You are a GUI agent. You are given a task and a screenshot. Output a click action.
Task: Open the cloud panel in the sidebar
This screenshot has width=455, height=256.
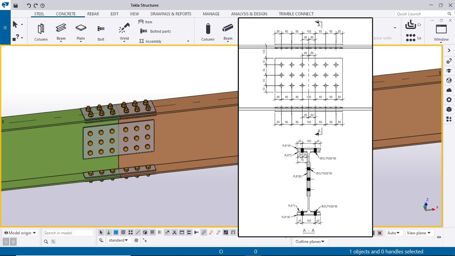click(449, 90)
